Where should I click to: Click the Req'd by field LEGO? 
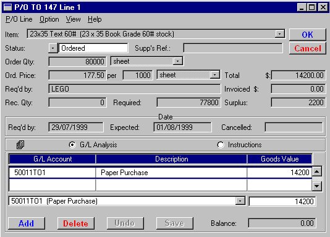tap(135, 89)
